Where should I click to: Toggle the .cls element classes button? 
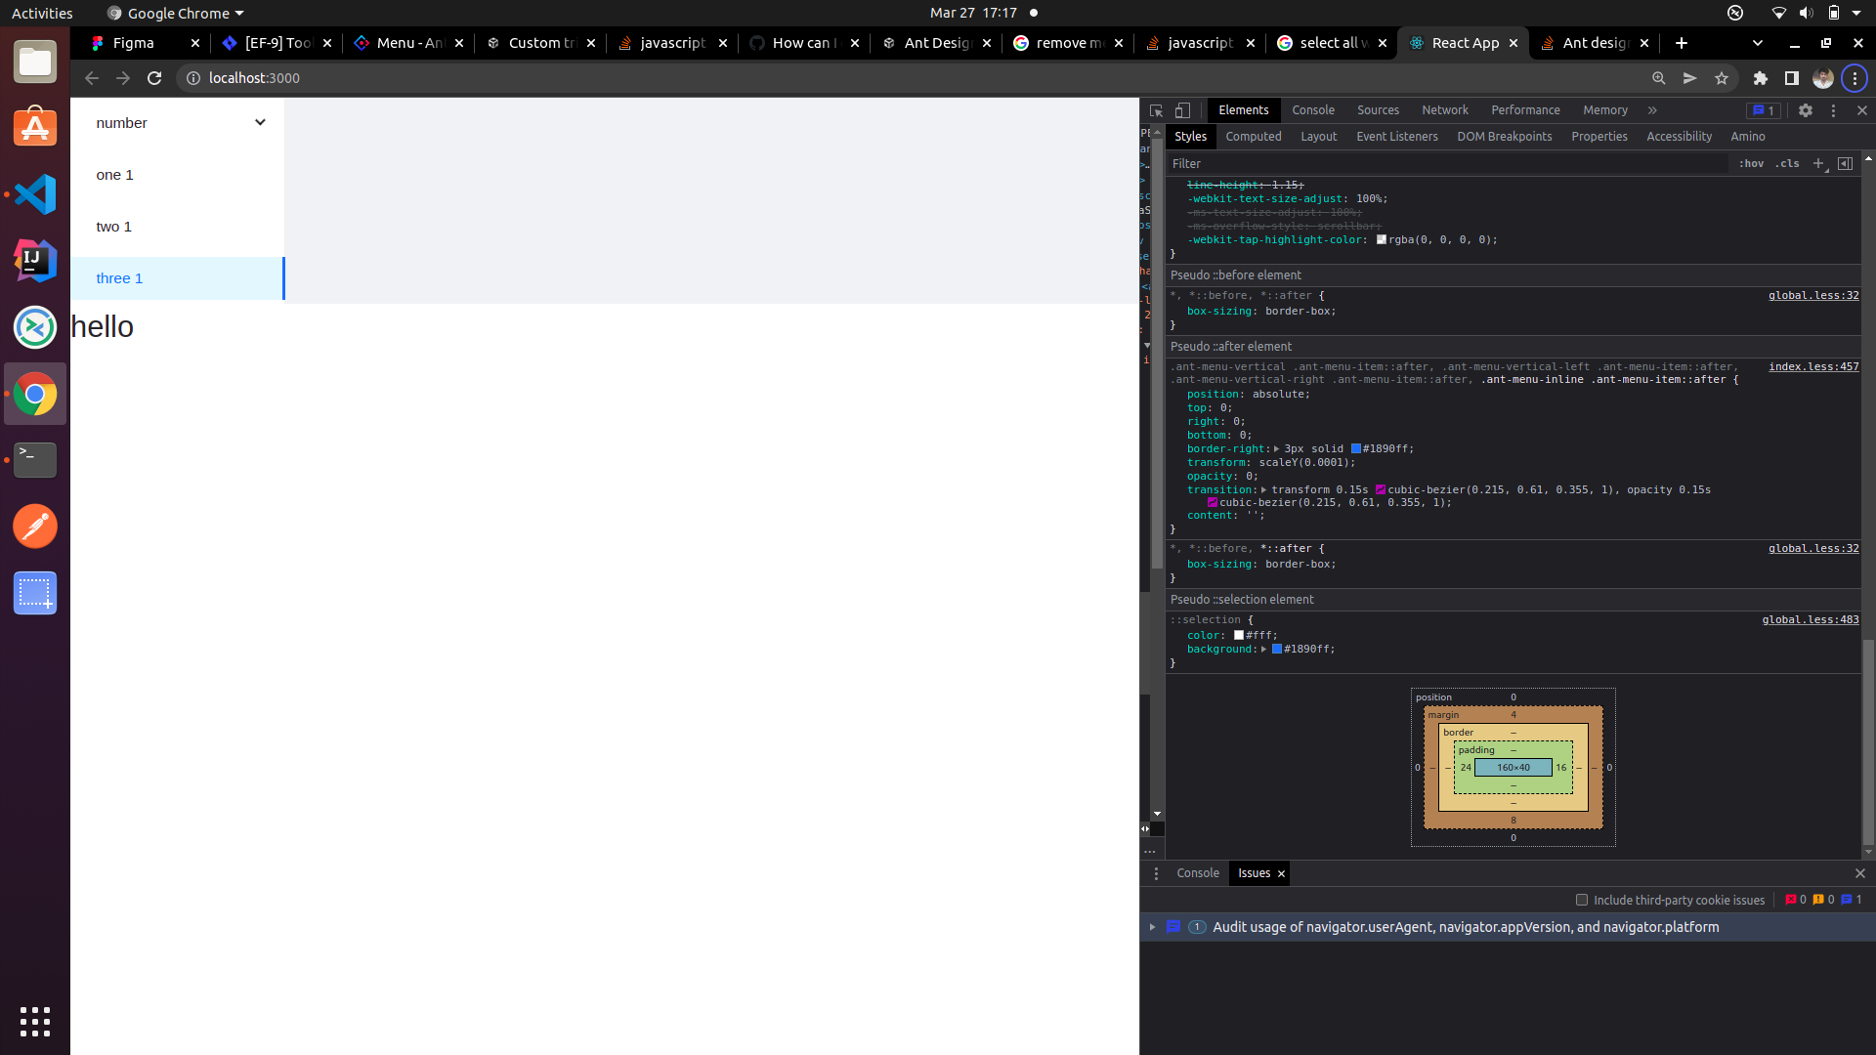tap(1788, 163)
